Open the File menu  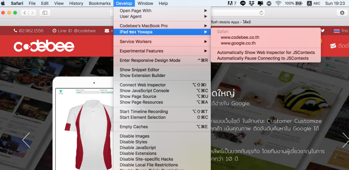coord(32,3)
